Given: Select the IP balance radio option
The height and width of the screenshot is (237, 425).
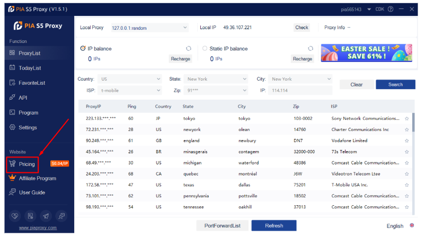Looking at the screenshot, I should 83,48.
